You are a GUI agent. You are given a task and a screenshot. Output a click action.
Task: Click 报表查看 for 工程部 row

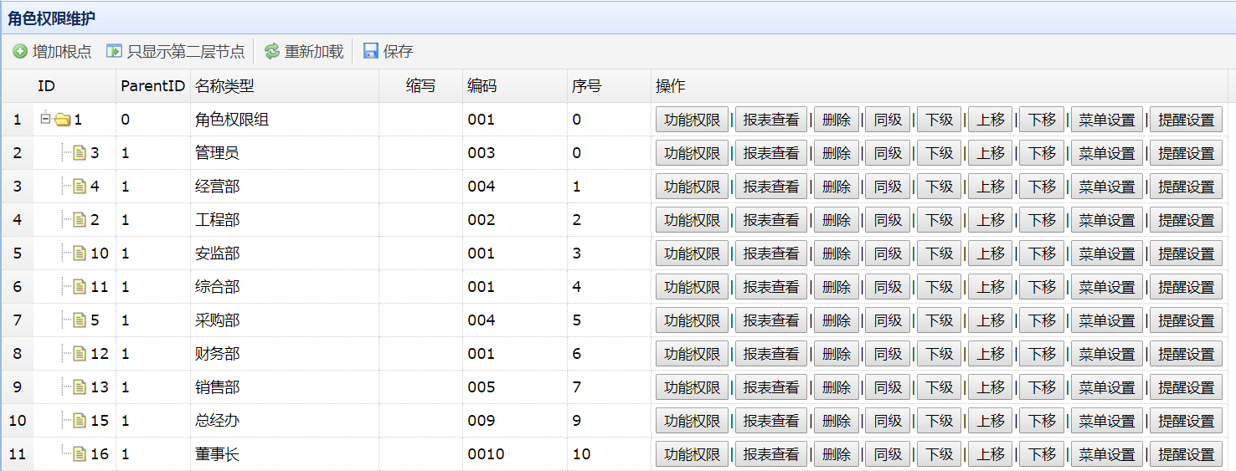click(x=770, y=220)
